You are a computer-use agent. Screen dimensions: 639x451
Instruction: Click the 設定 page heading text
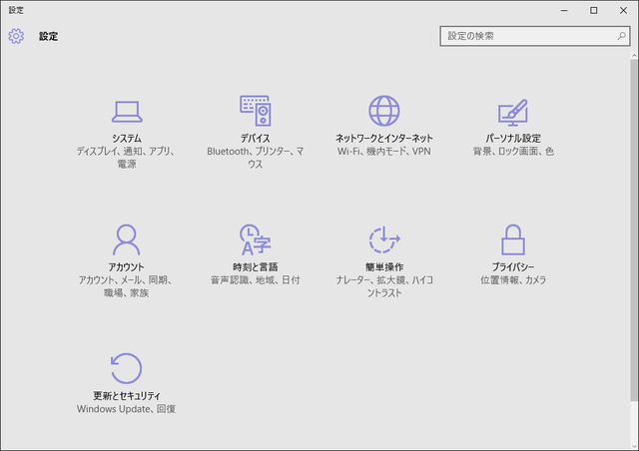tap(49, 36)
